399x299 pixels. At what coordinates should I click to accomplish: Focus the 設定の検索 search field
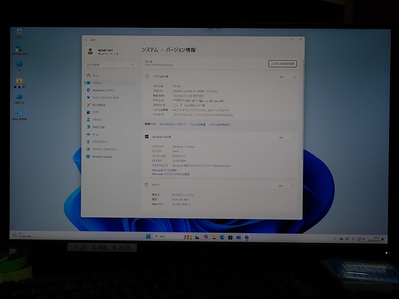(x=111, y=65)
